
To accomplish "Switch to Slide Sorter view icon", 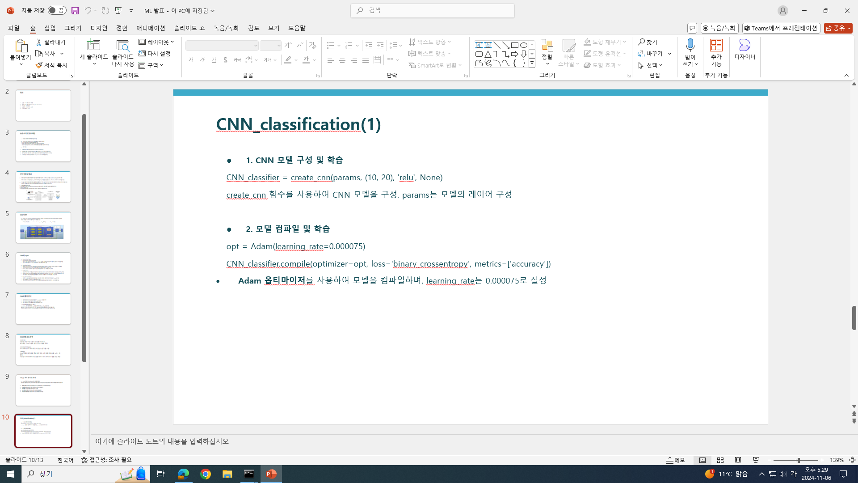I will pyautogui.click(x=720, y=460).
